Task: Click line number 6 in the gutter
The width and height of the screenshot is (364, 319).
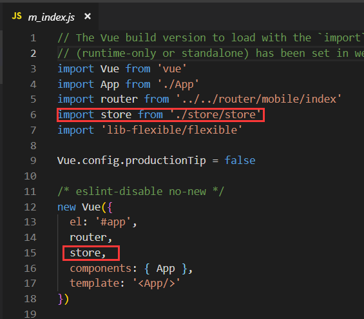Action: click(x=34, y=115)
